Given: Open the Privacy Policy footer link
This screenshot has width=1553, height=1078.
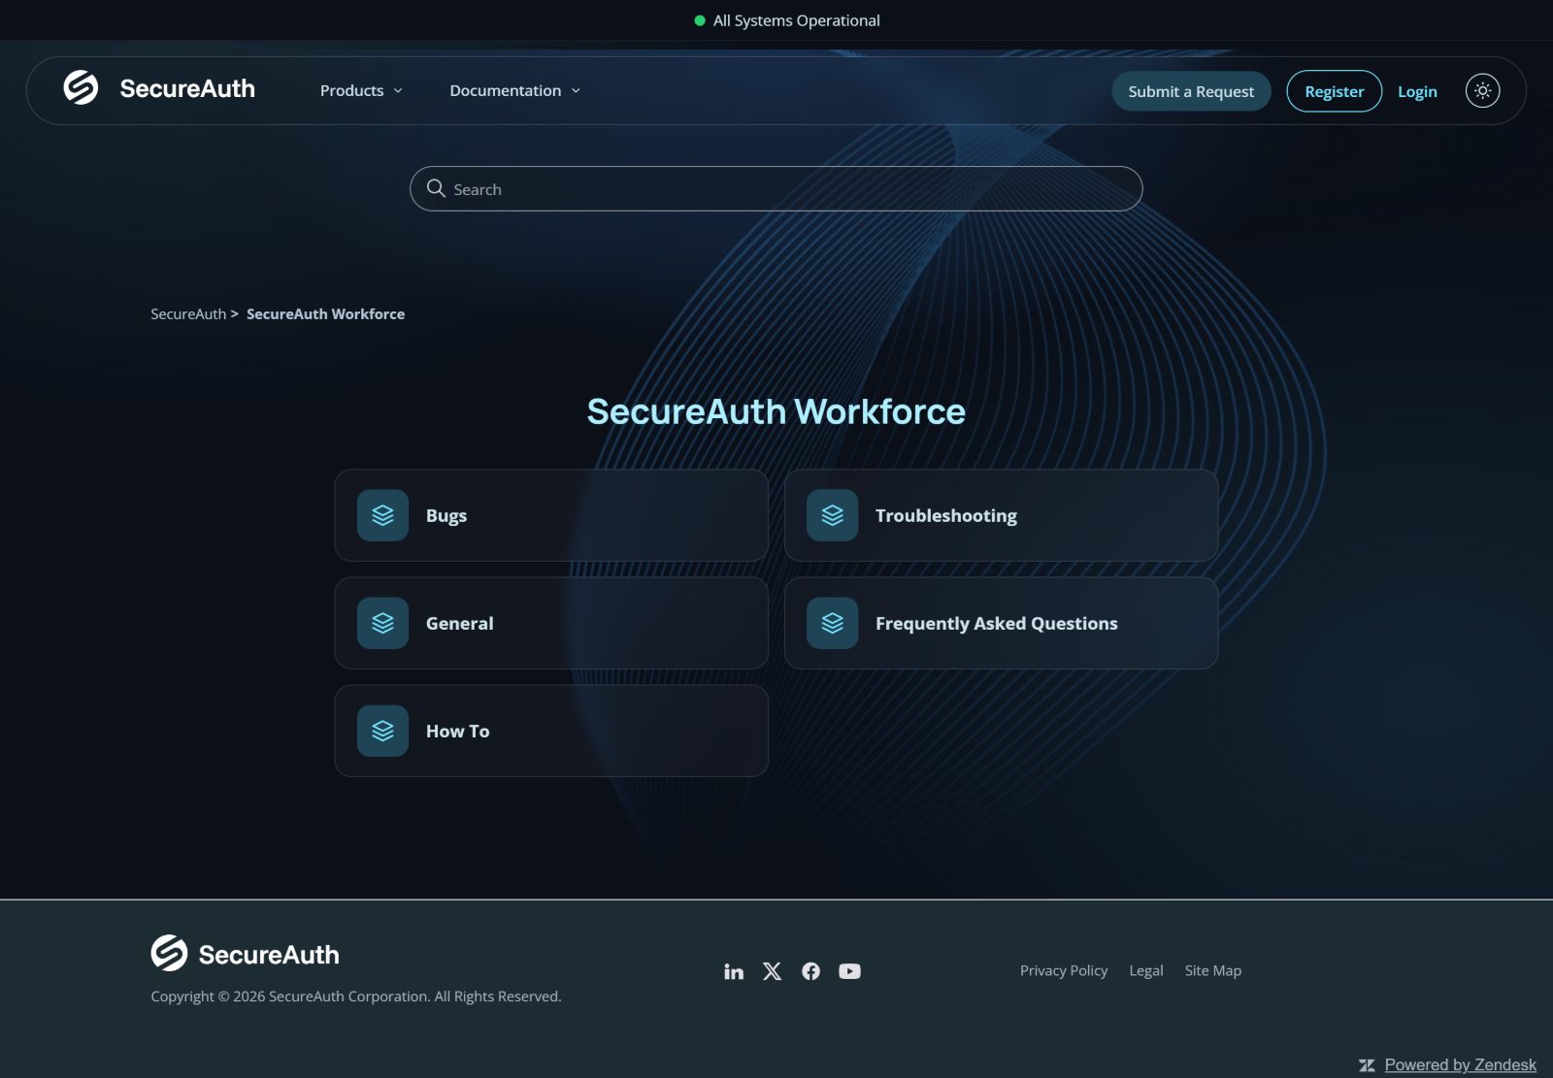Looking at the screenshot, I should tap(1063, 970).
